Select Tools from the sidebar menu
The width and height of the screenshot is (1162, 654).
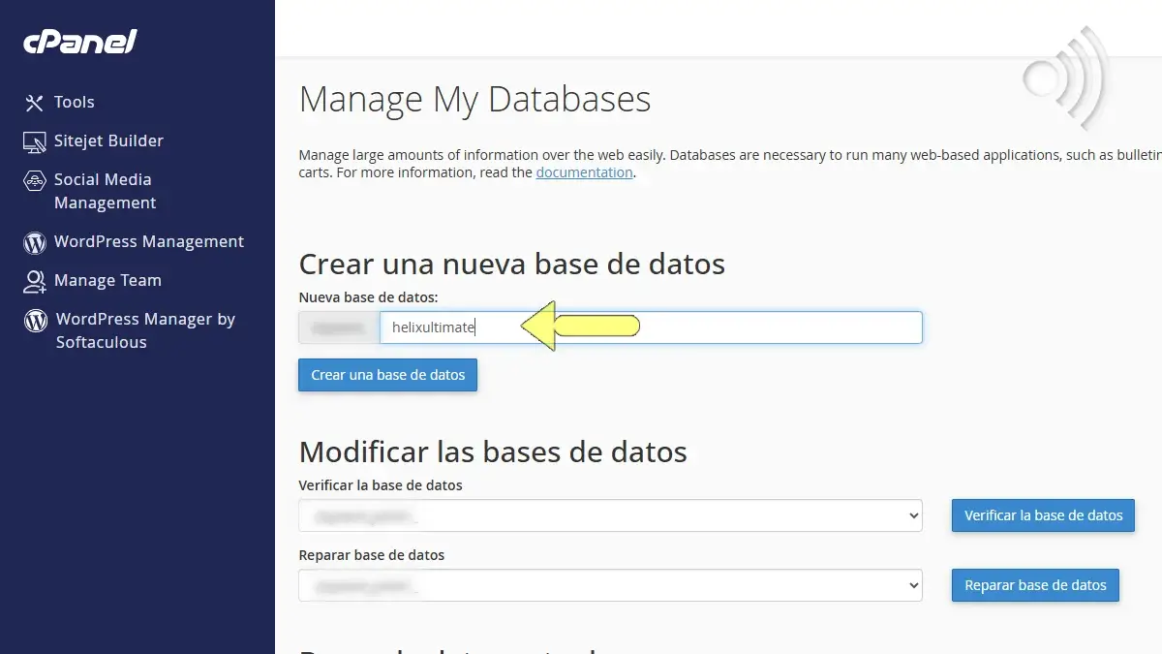click(x=74, y=102)
